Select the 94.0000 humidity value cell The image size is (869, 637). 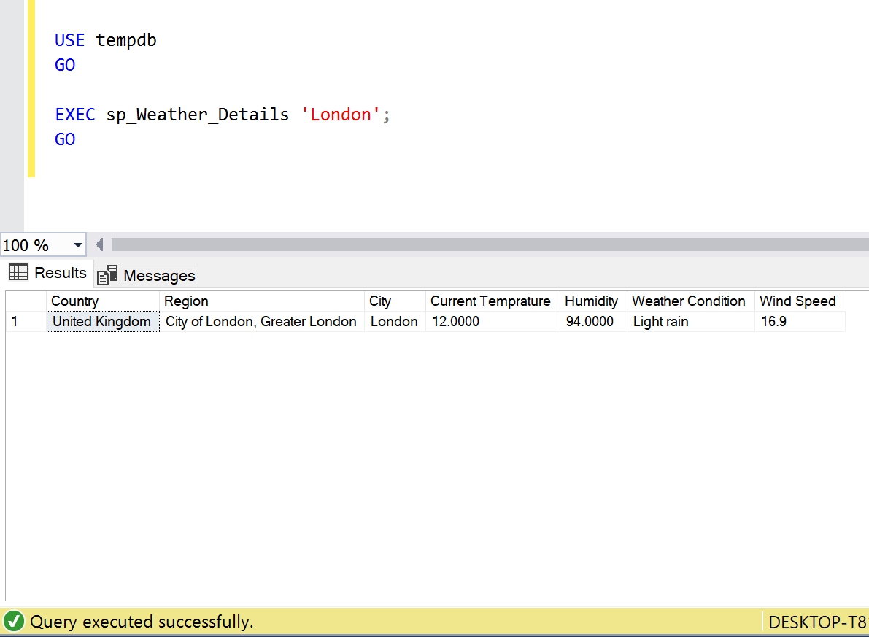pos(590,322)
